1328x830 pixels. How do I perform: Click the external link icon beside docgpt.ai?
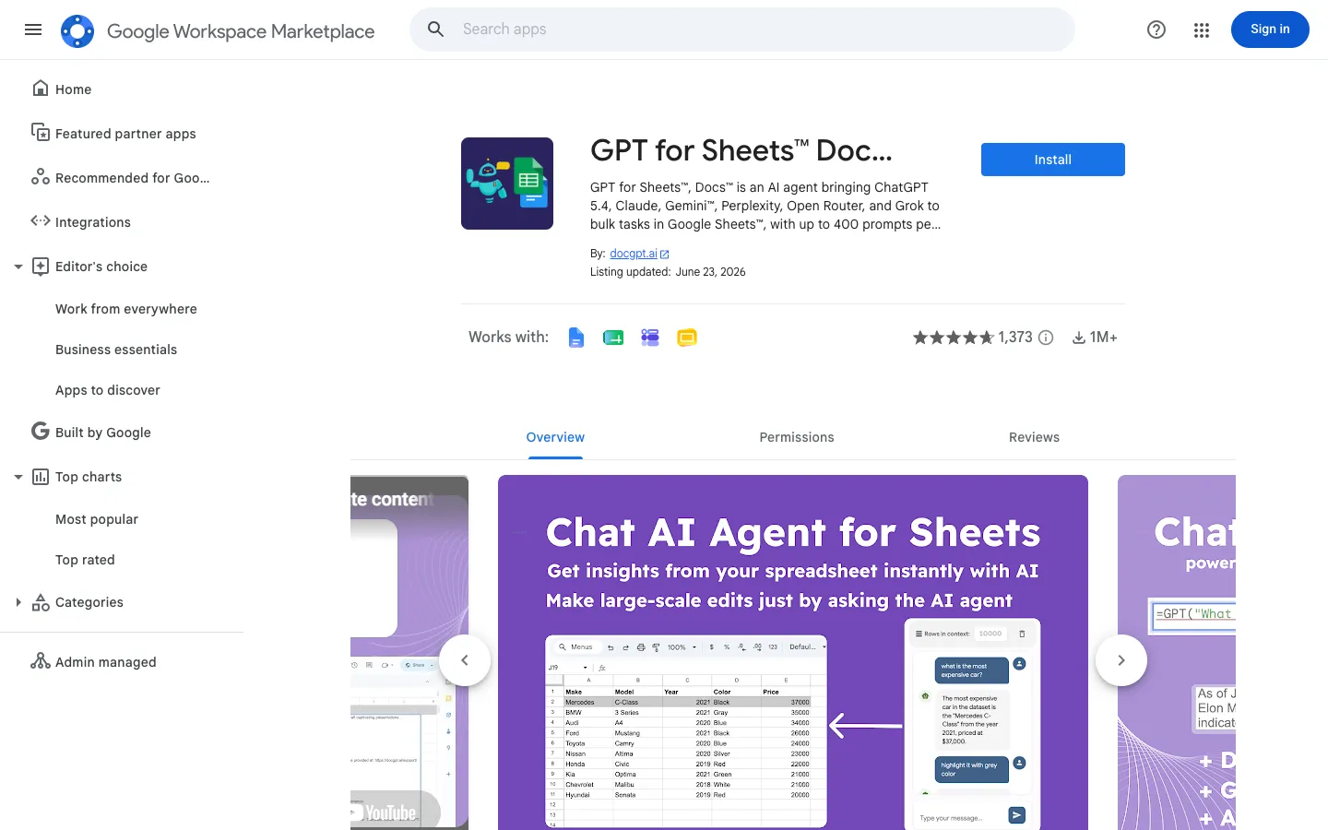(x=665, y=254)
